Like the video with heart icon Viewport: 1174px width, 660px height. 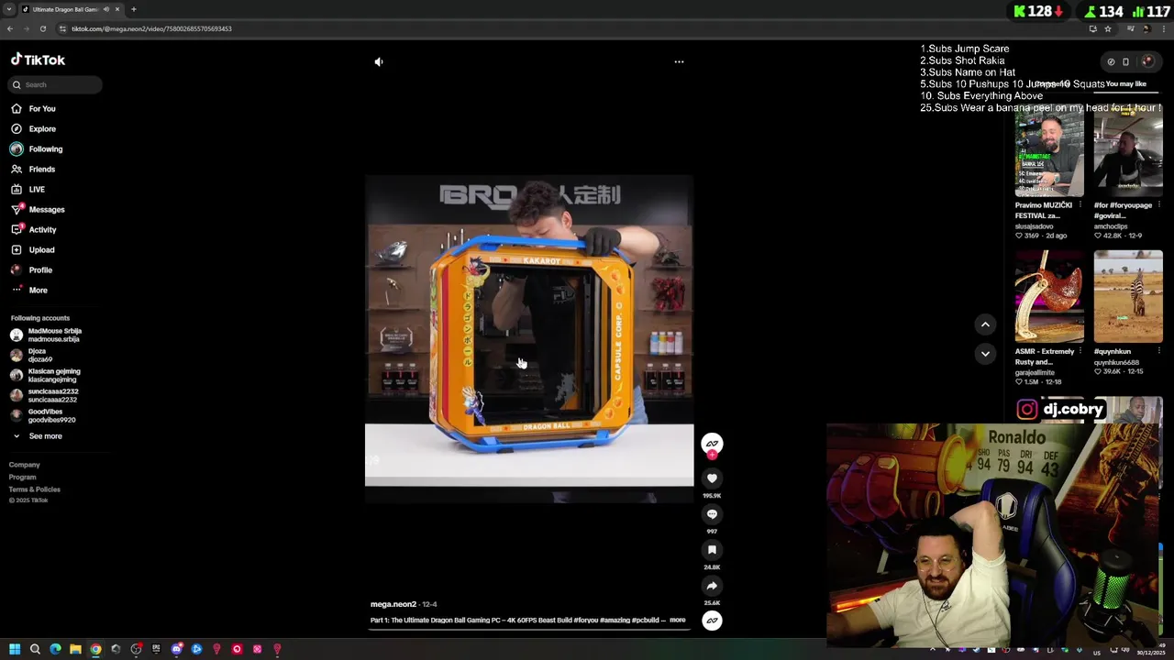(712, 478)
